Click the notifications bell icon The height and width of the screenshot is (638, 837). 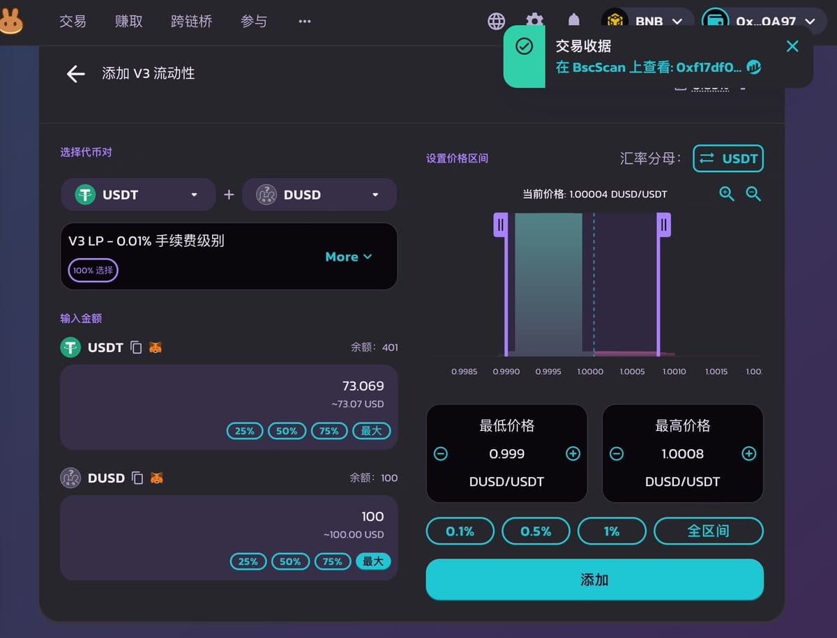pyautogui.click(x=573, y=21)
